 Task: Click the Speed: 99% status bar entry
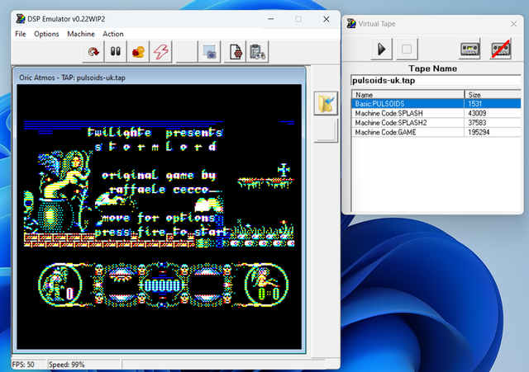click(x=66, y=365)
